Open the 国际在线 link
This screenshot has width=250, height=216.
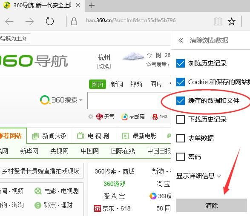[x=123, y=151]
